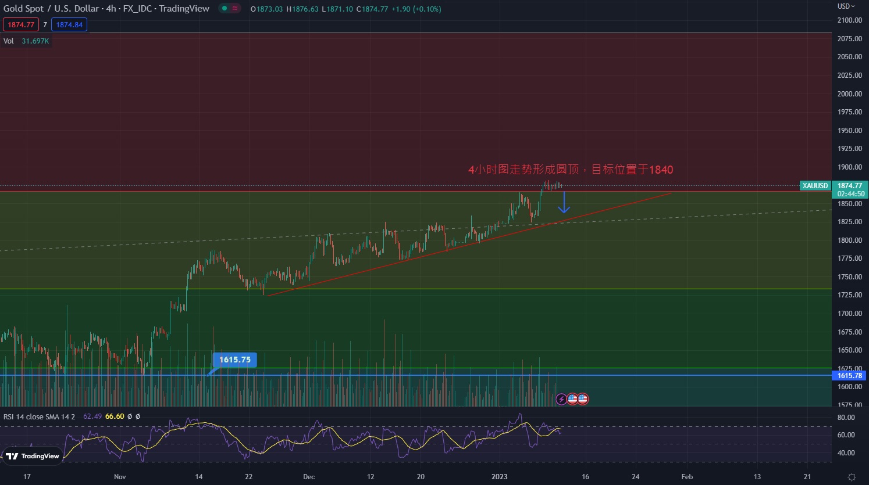Viewport: 869px width, 485px height.
Task: Click the 13 date label on the time axis
Action: (x=757, y=477)
